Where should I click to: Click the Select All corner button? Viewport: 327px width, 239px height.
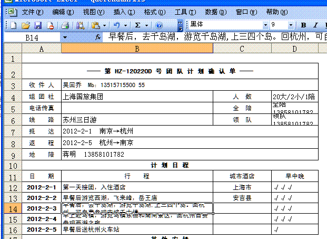point(13,48)
